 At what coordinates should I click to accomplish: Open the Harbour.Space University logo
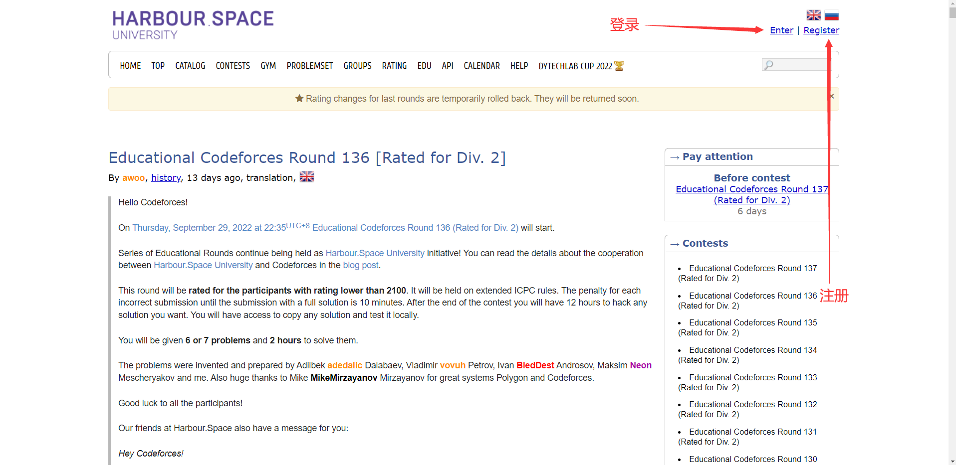pyautogui.click(x=193, y=25)
